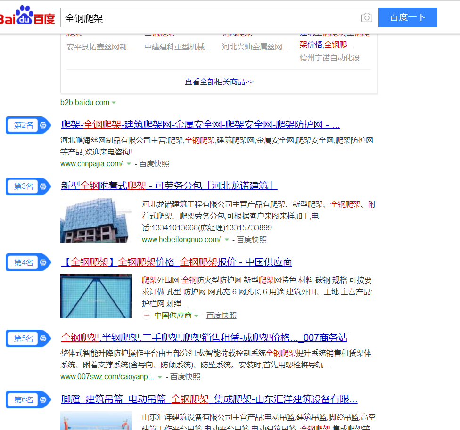This screenshot has height=430, width=460.
Task: Visit the www.007swz.com/caoyanp... URL link
Action: point(107,377)
